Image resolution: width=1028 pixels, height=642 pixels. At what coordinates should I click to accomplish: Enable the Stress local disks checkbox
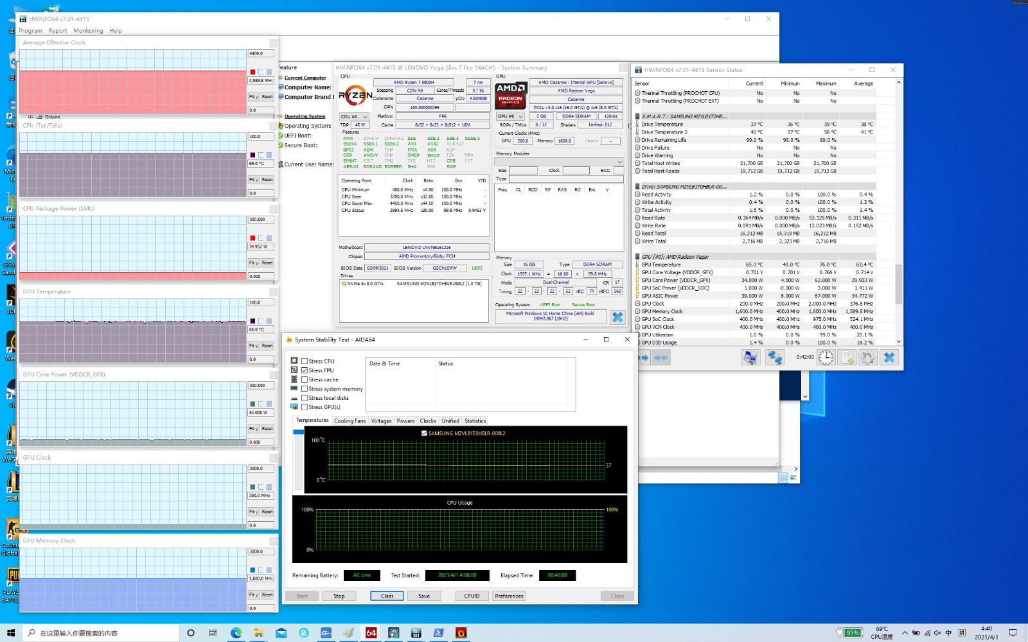(x=305, y=398)
